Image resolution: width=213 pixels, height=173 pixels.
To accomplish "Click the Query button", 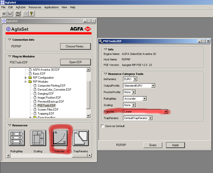I will (153, 145).
